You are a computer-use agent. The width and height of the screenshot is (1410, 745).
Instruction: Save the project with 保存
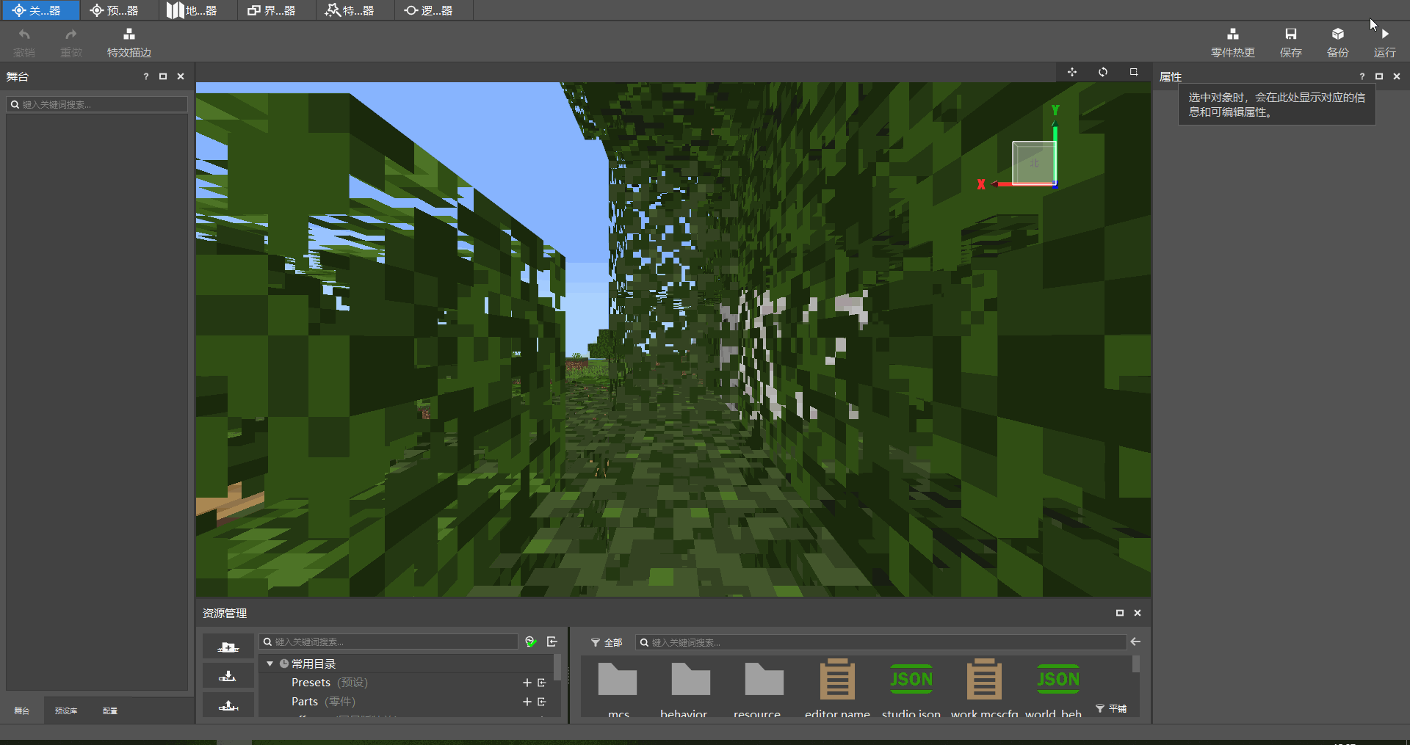[x=1290, y=43]
